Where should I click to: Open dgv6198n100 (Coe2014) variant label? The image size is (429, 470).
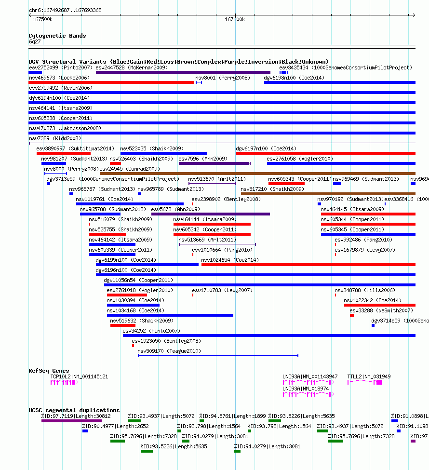point(294,78)
